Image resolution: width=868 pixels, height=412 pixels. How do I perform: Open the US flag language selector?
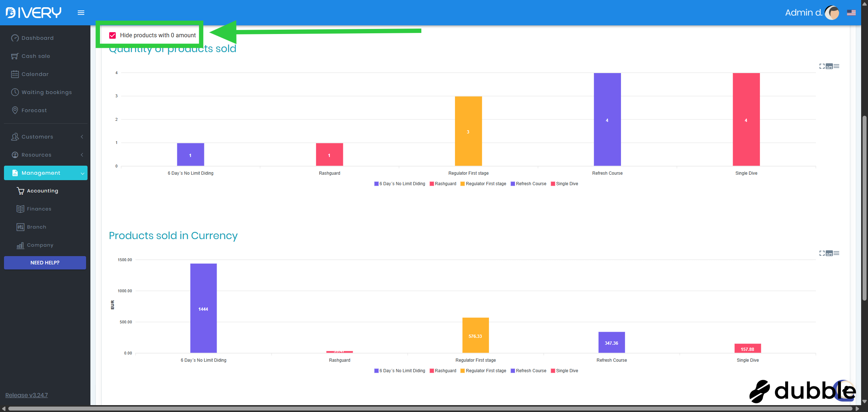tap(851, 13)
